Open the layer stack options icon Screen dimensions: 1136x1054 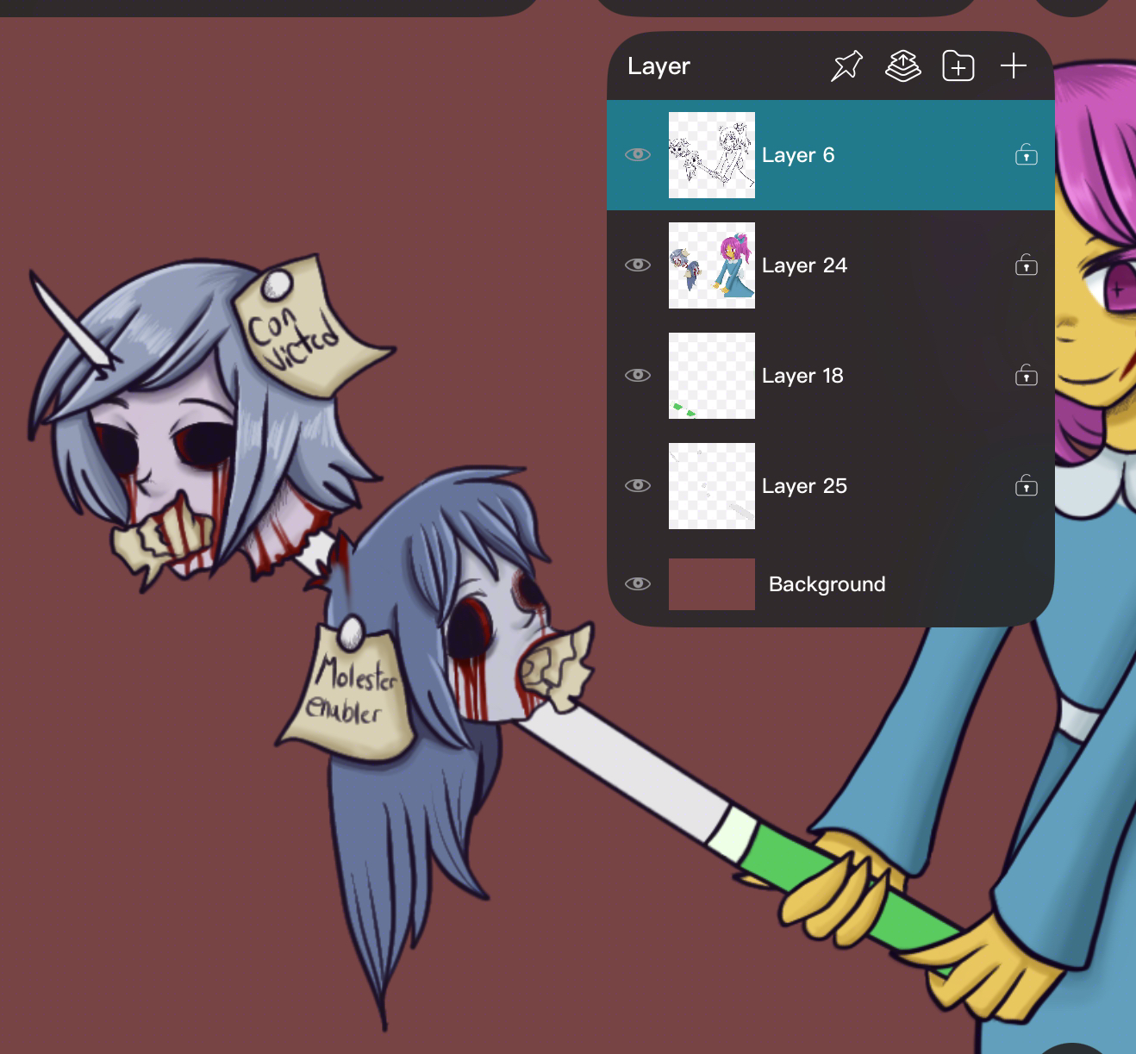pyautogui.click(x=902, y=66)
